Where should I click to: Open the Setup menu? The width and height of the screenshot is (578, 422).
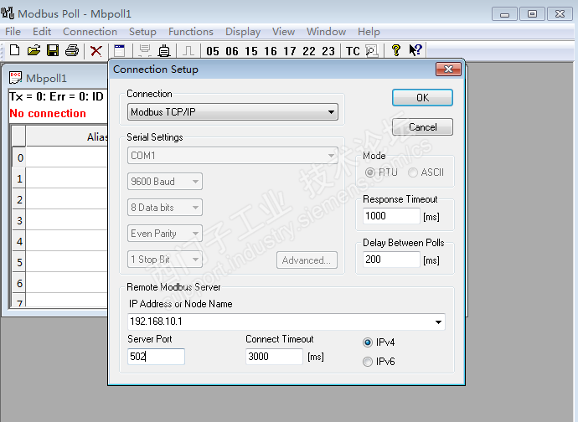[x=142, y=32]
